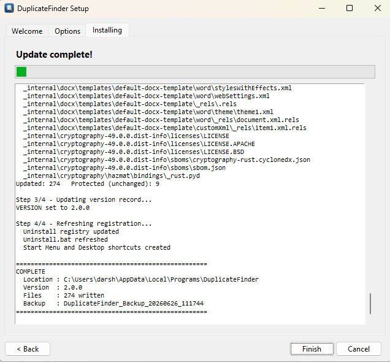Minimize the DuplicateFinder Setup window
Viewport: 390px width, 362px height.
322,8
